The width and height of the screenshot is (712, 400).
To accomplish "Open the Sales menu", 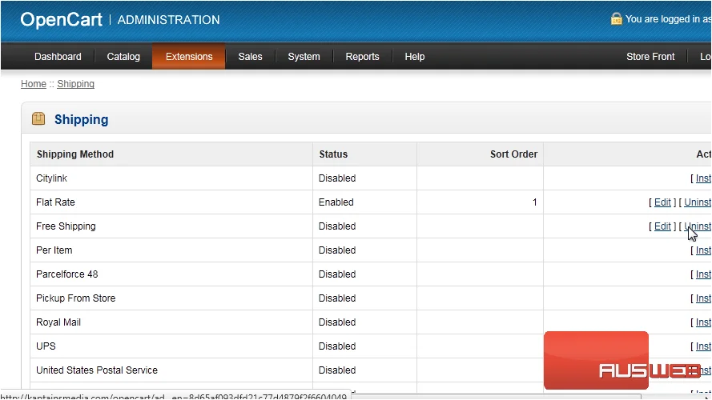I will click(250, 57).
